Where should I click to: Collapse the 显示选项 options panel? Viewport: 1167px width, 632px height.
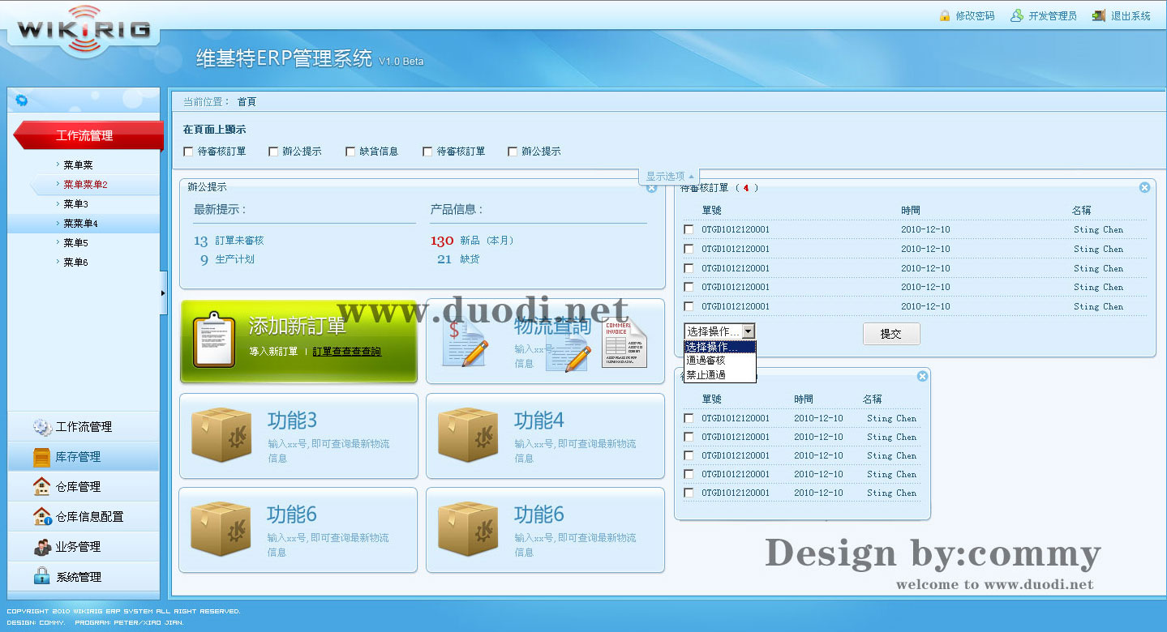668,176
